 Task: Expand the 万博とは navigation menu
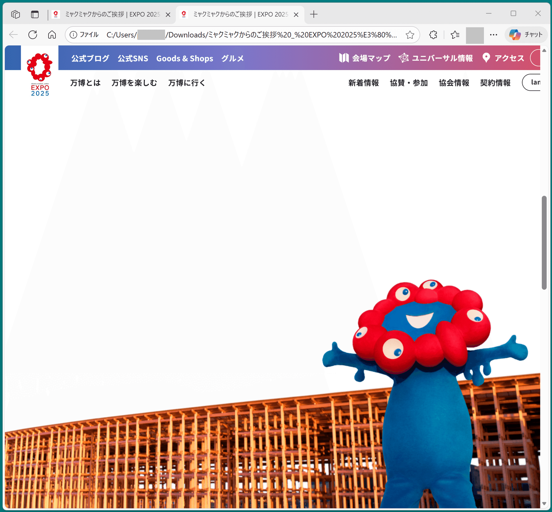(85, 83)
